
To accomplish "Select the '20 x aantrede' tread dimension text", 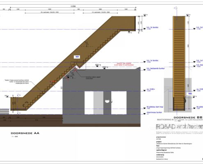I will coord(50,12).
